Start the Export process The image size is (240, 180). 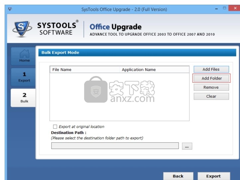click(214, 176)
